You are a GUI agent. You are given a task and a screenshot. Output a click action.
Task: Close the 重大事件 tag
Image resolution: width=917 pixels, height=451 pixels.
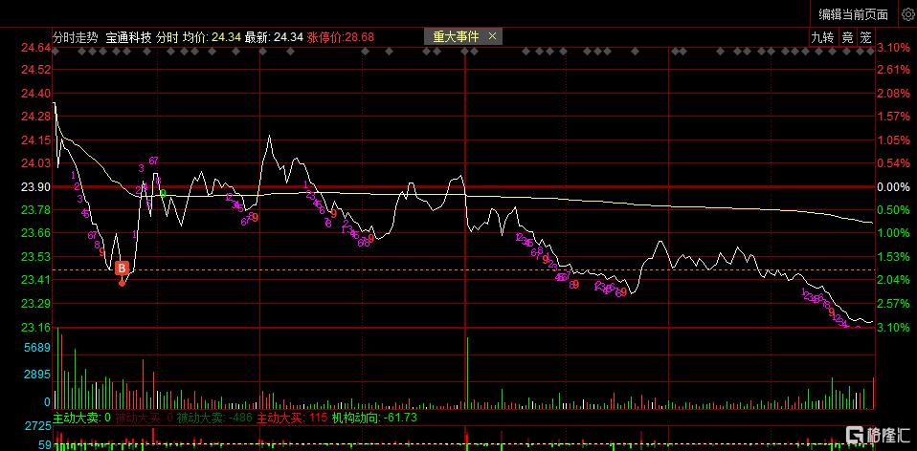click(492, 36)
